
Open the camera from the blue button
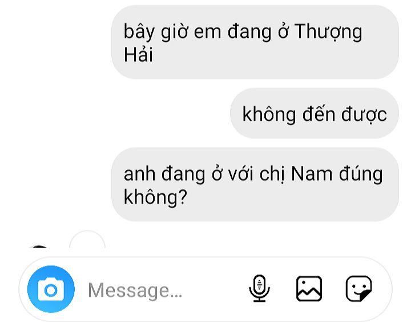51,289
